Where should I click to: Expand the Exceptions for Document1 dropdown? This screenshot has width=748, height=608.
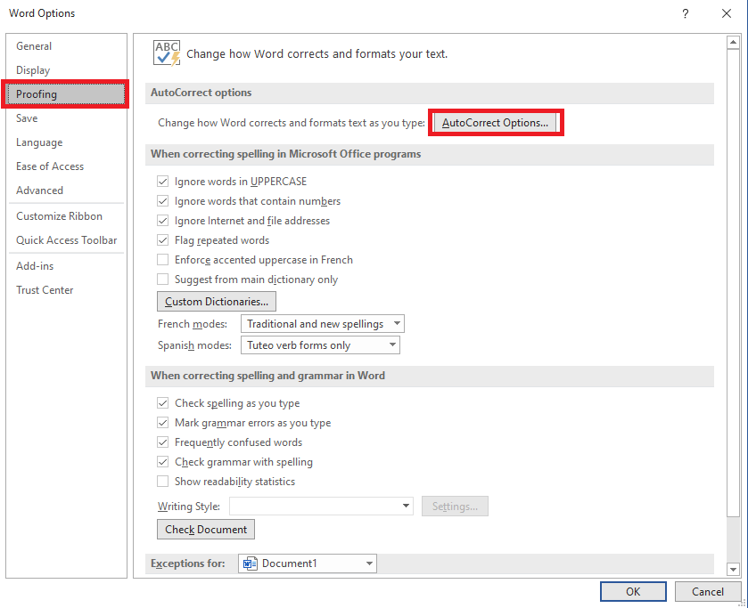(308, 563)
